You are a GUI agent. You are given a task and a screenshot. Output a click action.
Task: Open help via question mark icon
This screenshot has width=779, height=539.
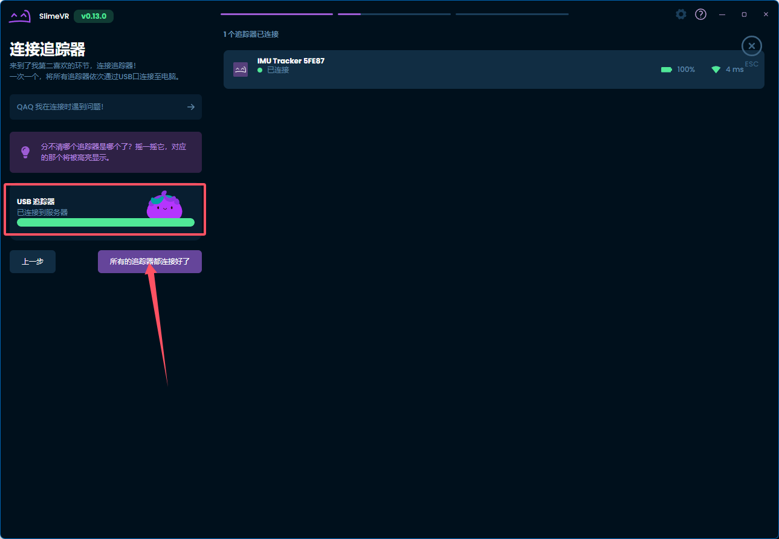coord(700,14)
